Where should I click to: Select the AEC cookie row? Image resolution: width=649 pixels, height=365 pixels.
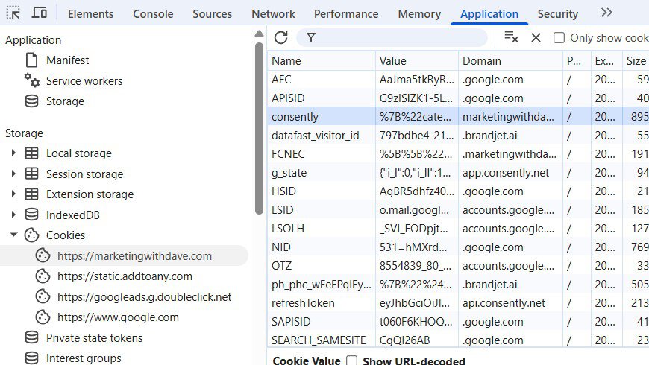458,80
